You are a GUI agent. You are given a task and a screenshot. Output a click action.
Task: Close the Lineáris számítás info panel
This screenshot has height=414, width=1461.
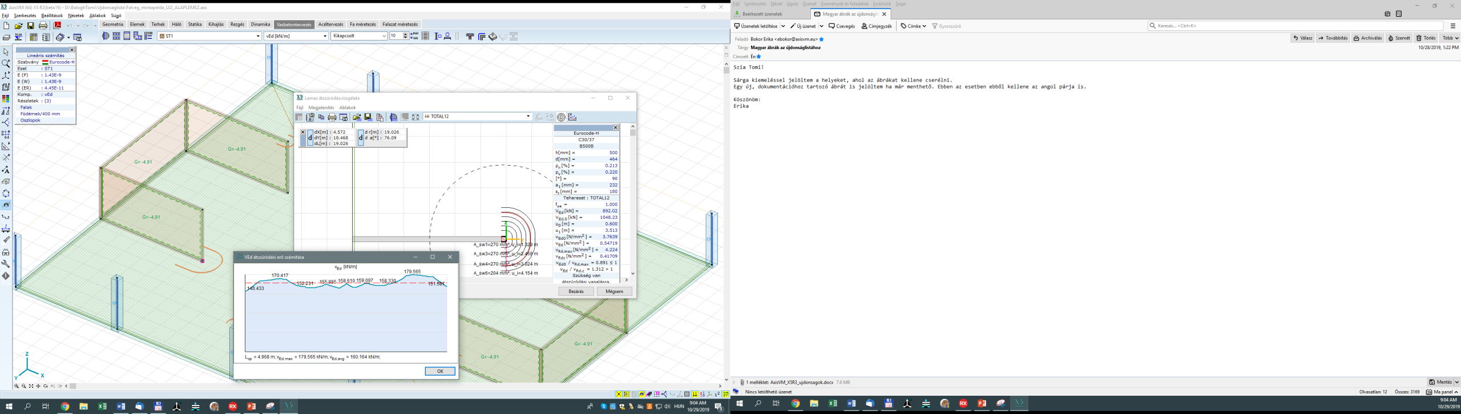72,50
